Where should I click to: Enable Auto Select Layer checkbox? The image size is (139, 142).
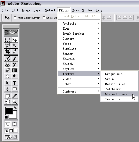pos(15,18)
